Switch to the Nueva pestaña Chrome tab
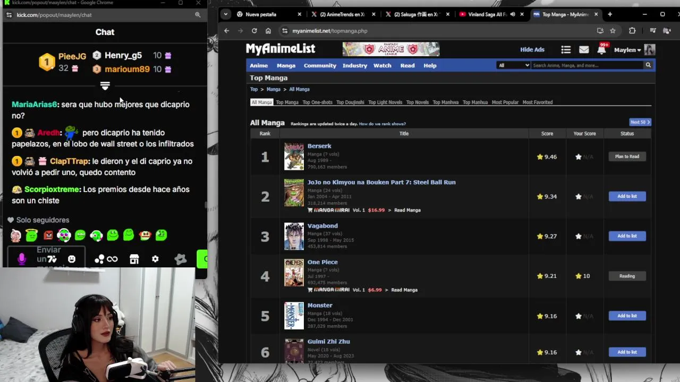Screen dimensions: 680x382 coord(268,14)
